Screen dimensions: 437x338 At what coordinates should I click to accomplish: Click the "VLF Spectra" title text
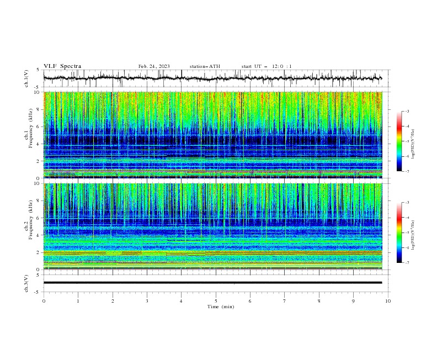(x=62, y=66)
